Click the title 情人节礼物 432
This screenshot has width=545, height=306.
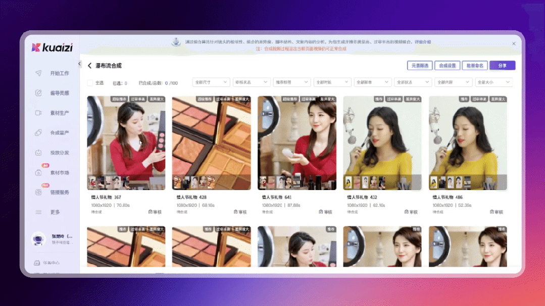click(x=362, y=197)
